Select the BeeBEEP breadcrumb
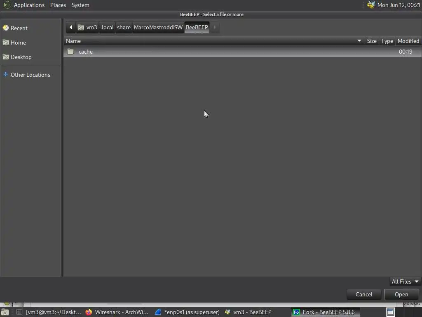The width and height of the screenshot is (422, 317). pyautogui.click(x=197, y=27)
